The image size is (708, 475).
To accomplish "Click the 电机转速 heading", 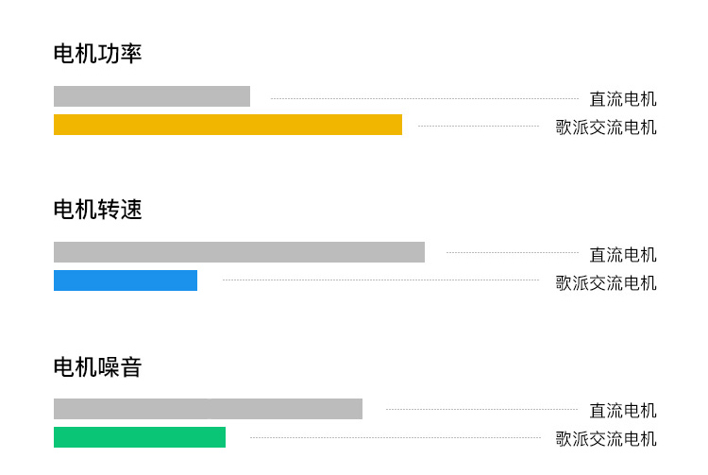I will [x=97, y=210].
